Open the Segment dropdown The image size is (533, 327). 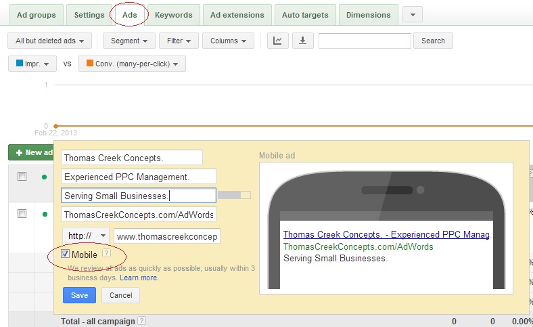click(x=129, y=41)
